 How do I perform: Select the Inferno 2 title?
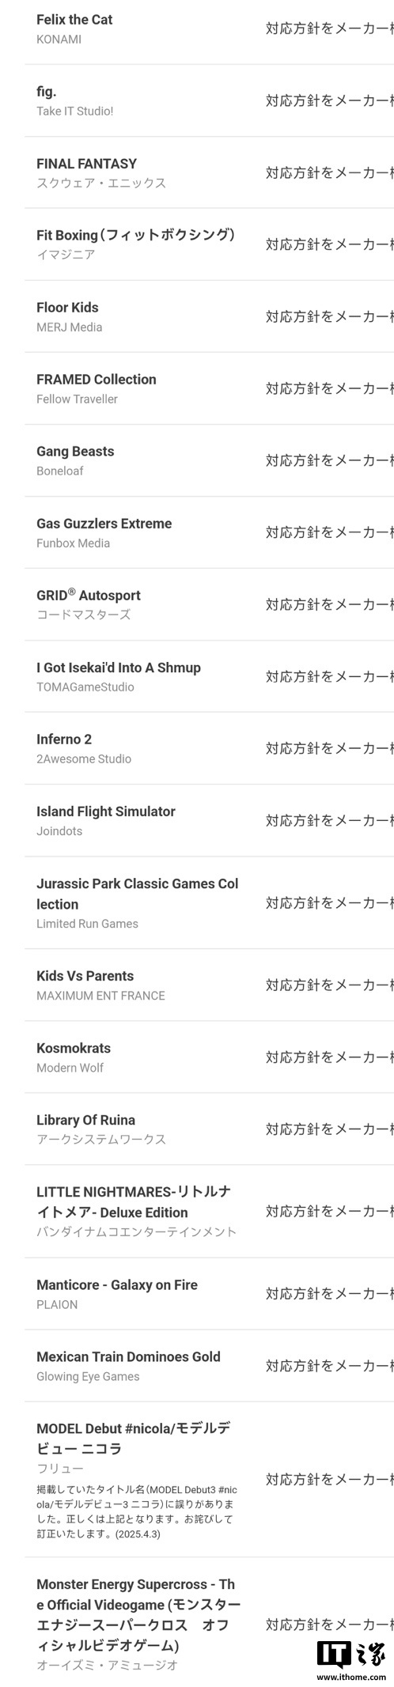coord(64,739)
